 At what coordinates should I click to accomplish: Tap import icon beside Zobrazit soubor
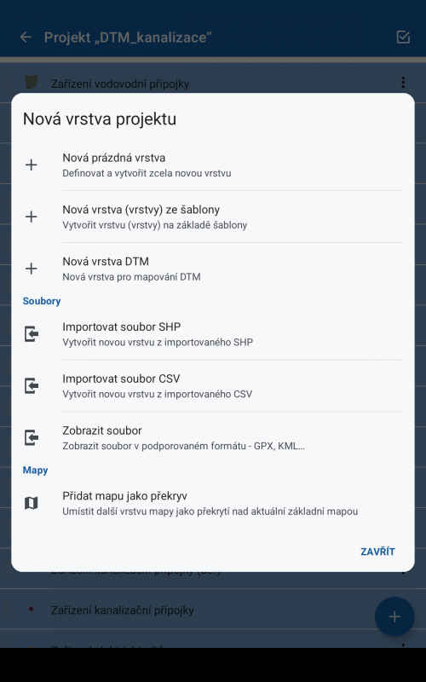pos(32,437)
